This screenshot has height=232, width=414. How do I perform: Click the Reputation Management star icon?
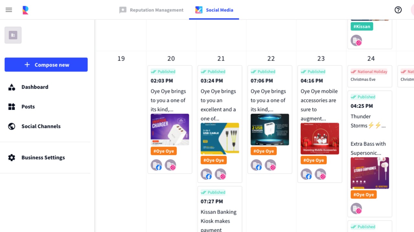coord(123,10)
